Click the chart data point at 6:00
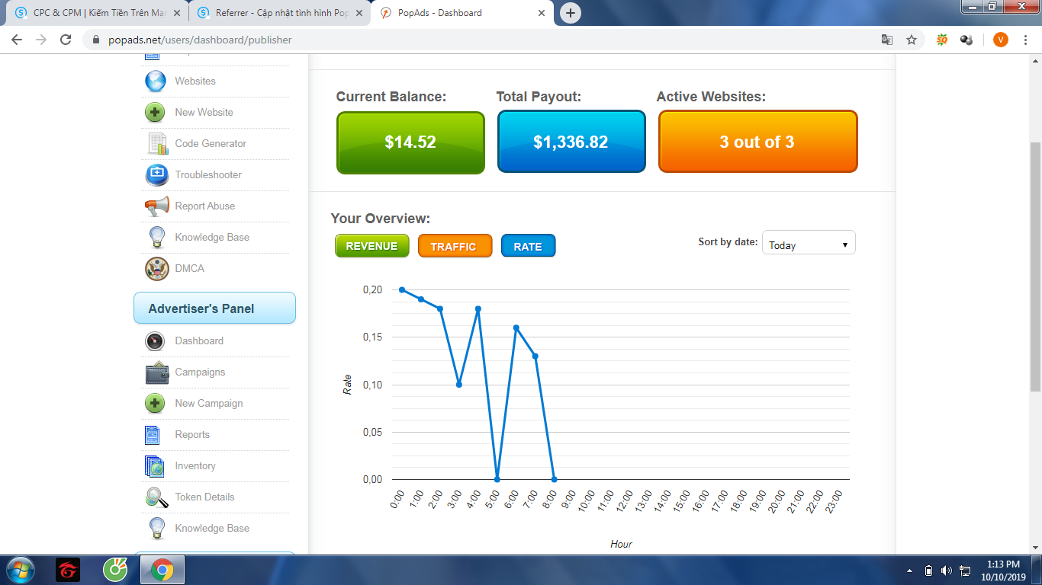The width and height of the screenshot is (1042, 585). tap(516, 328)
